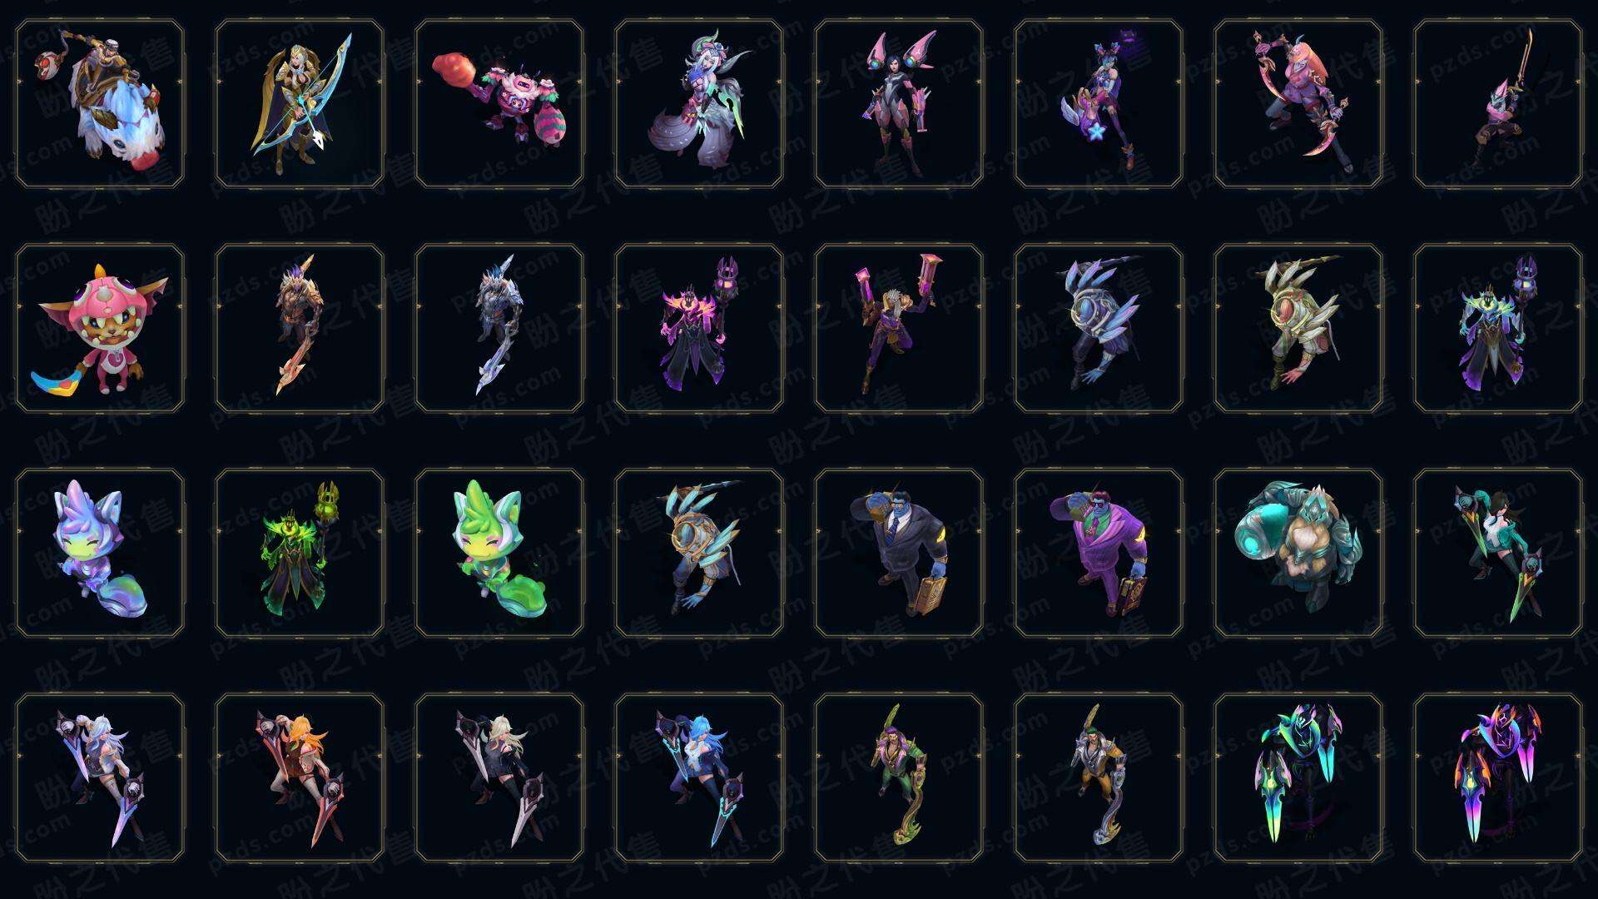
Task: Click the golden archer with blue bow
Action: tap(300, 104)
